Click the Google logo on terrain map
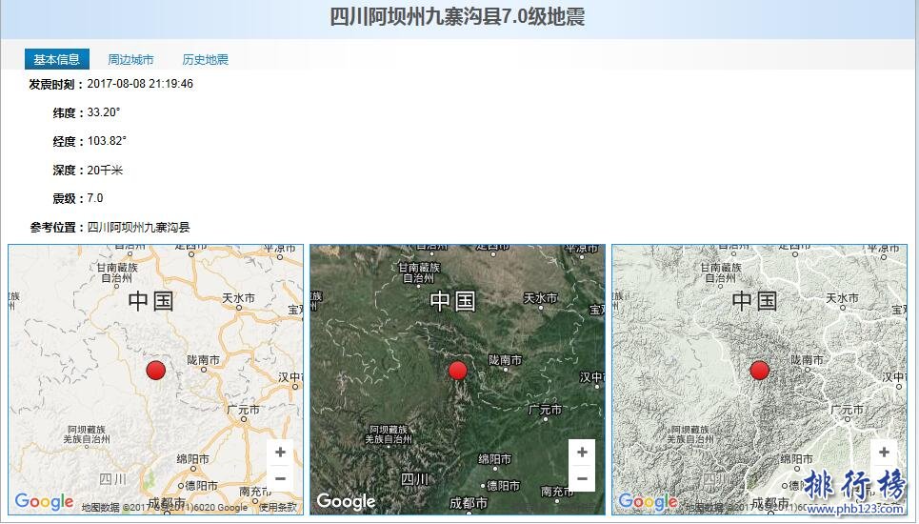This screenshot has width=919, height=524. click(x=648, y=502)
